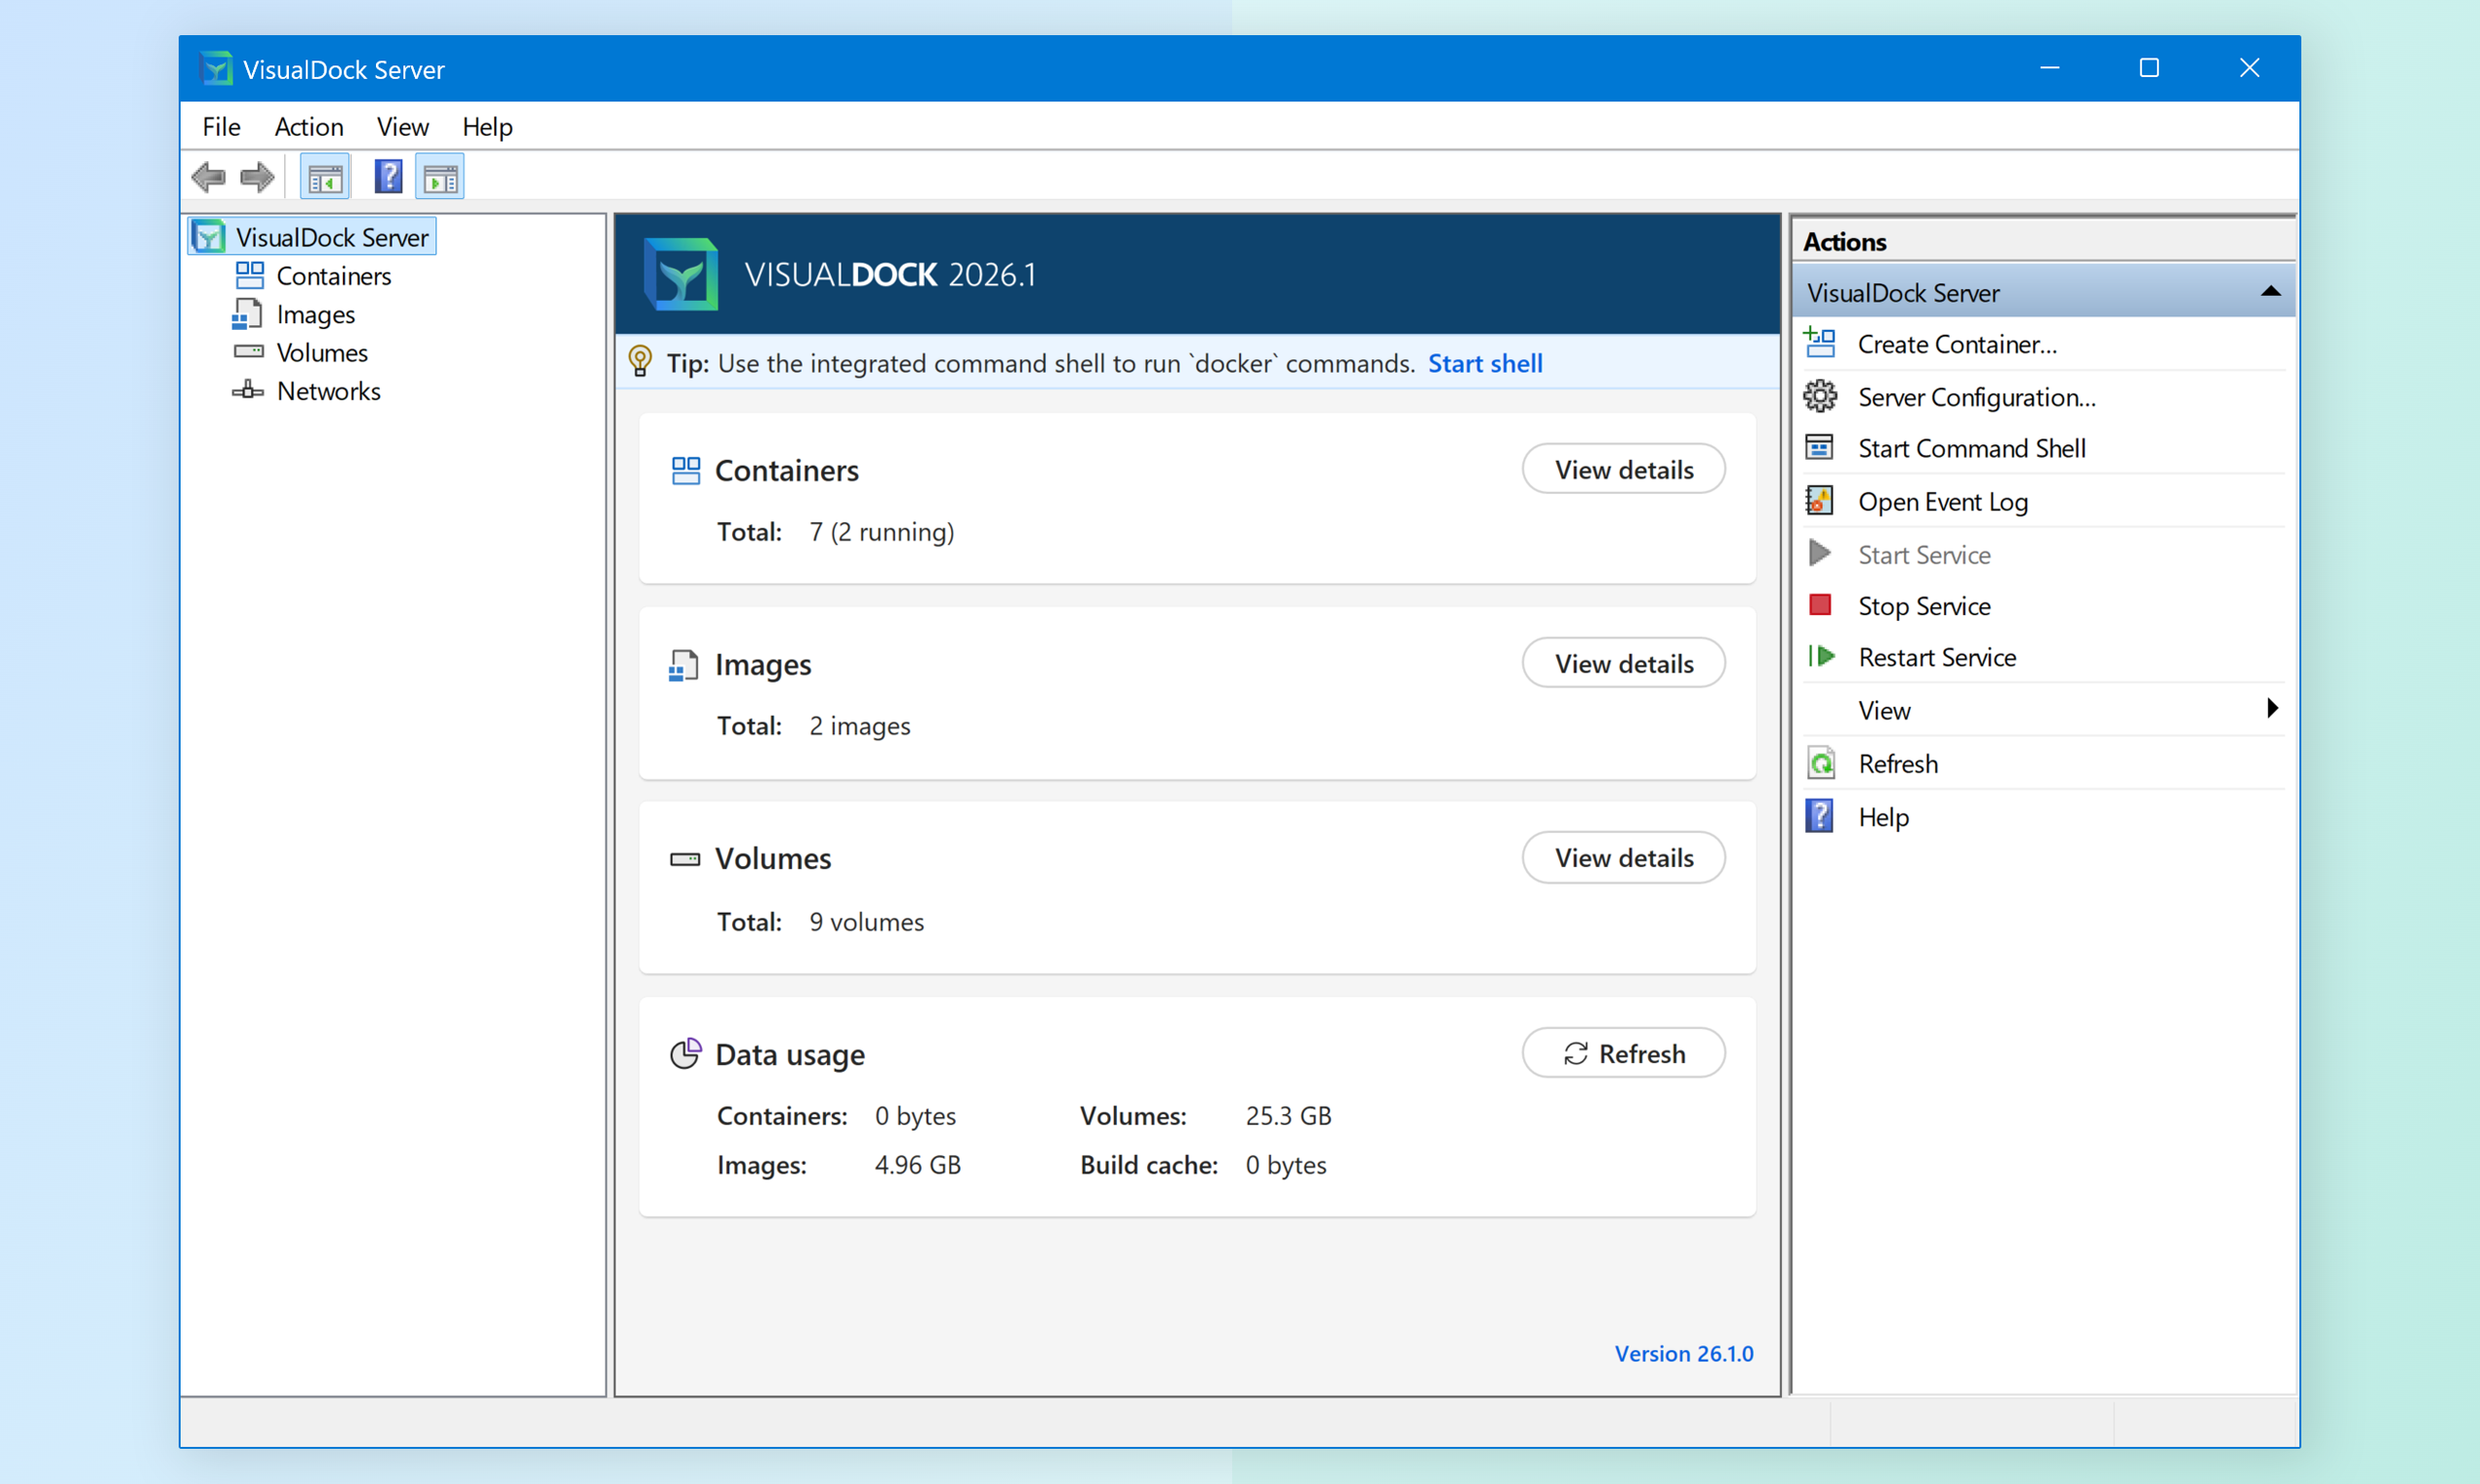Click the Create Container icon in Actions

click(x=1820, y=343)
